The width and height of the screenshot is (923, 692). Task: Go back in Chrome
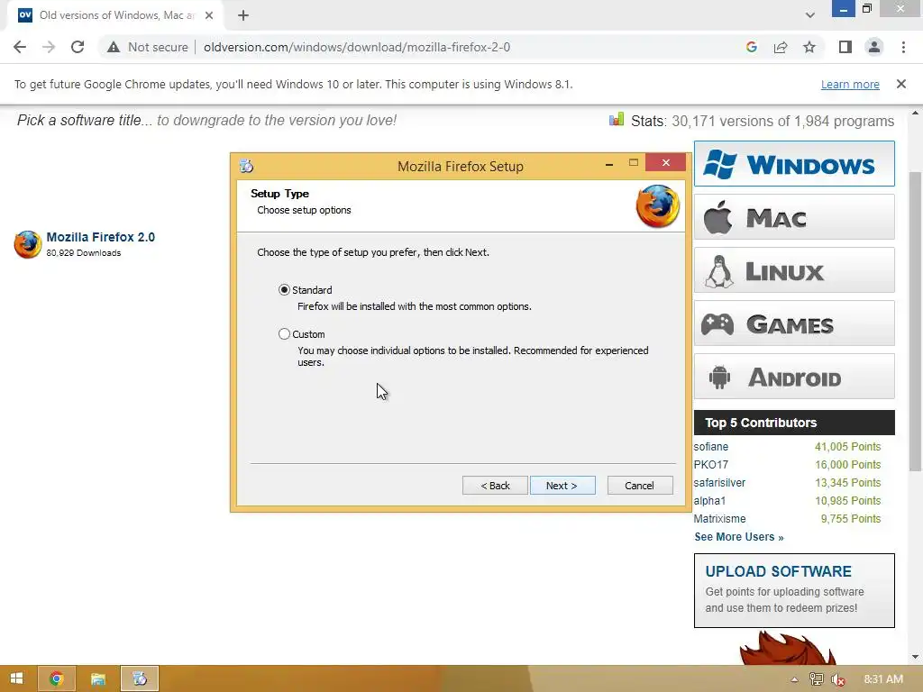pyautogui.click(x=20, y=47)
